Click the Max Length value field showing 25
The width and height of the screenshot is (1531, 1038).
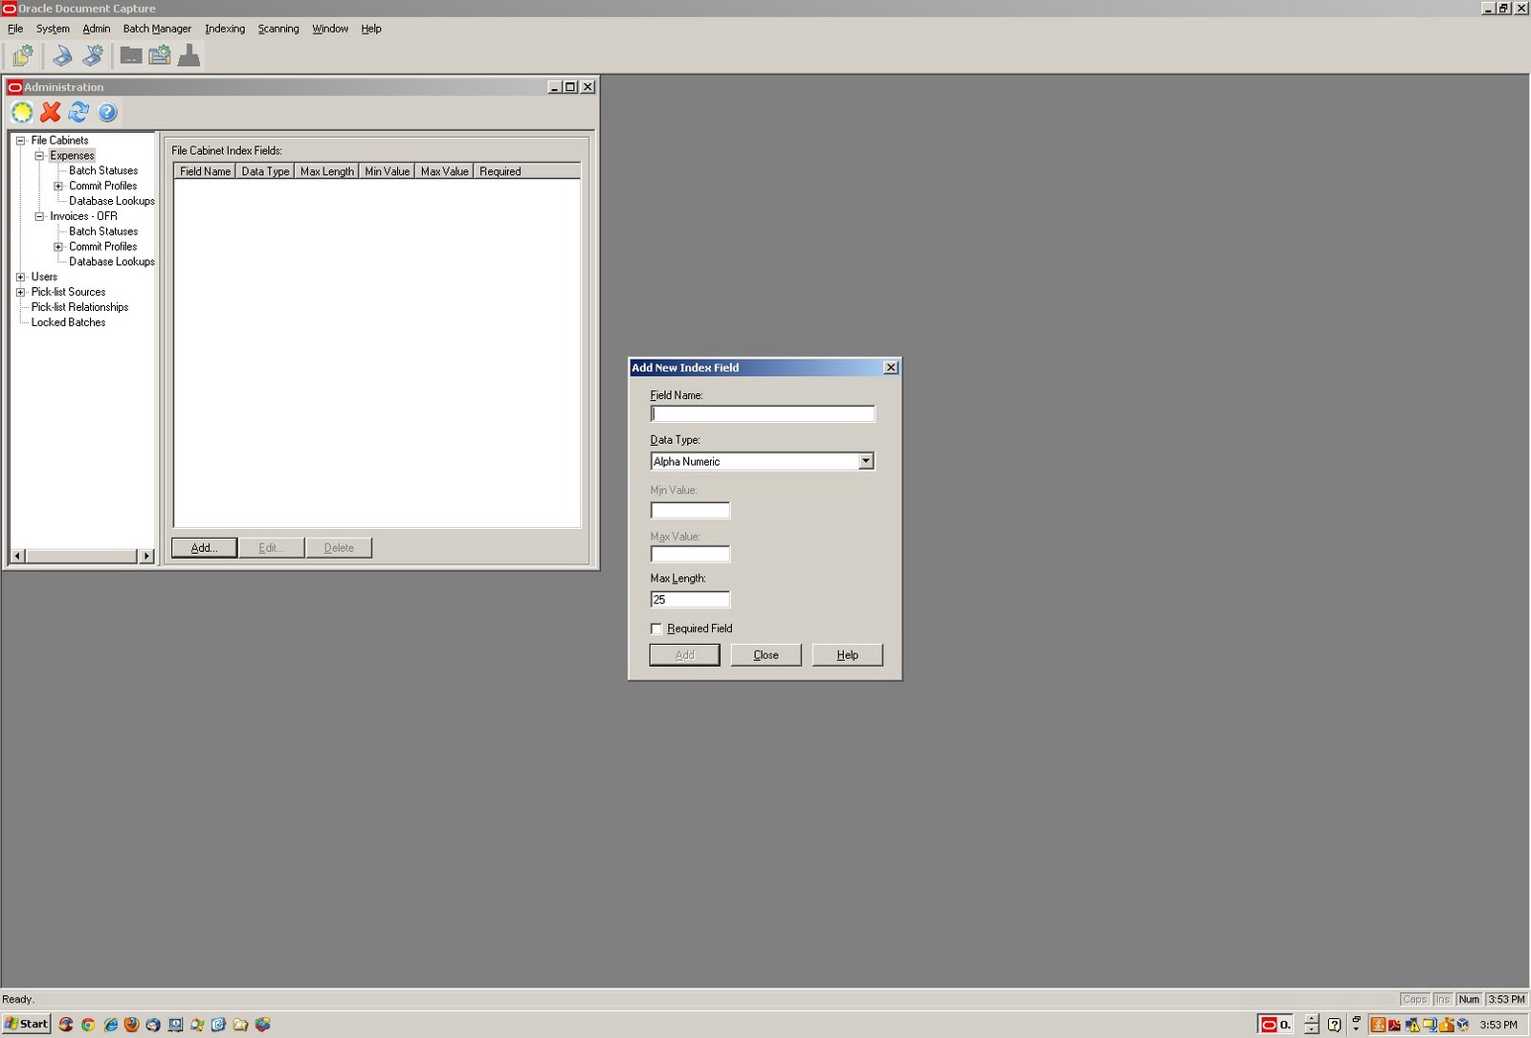coord(690,599)
